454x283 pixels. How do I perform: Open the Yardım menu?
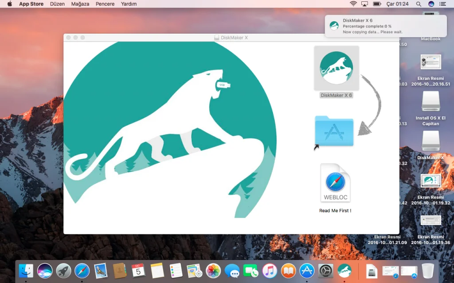point(129,4)
